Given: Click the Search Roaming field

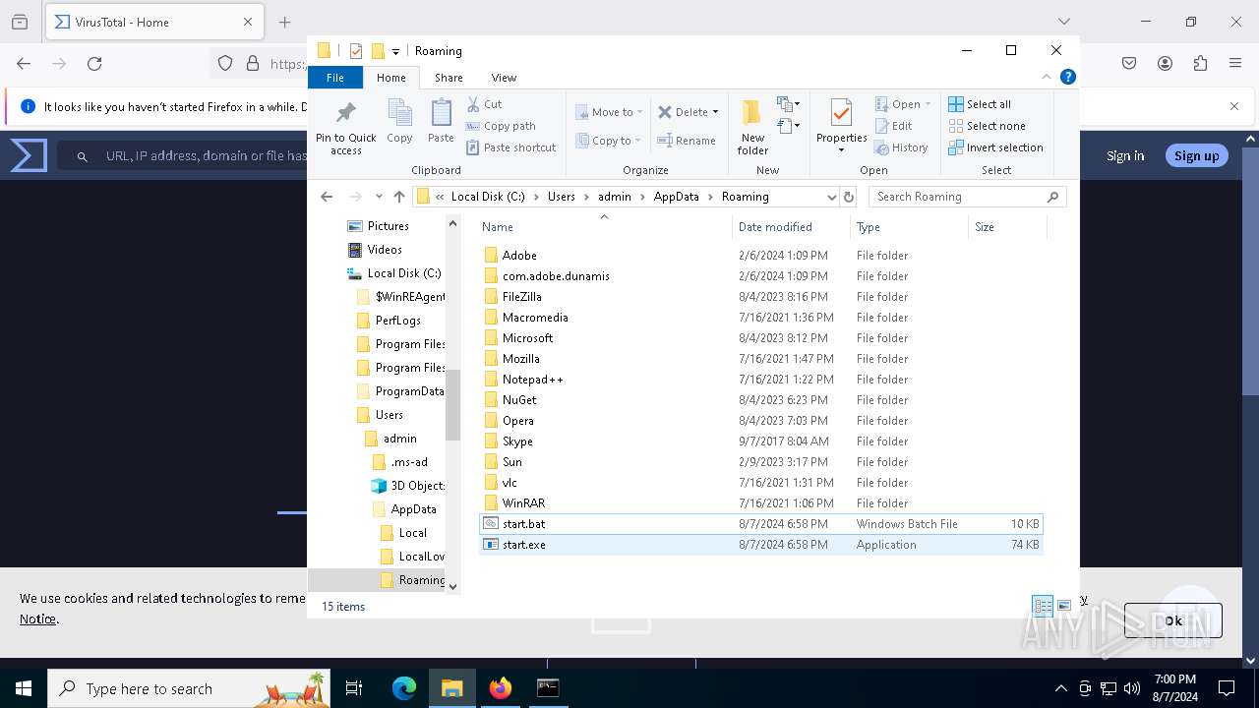Looking at the screenshot, I should pyautogui.click(x=967, y=197).
